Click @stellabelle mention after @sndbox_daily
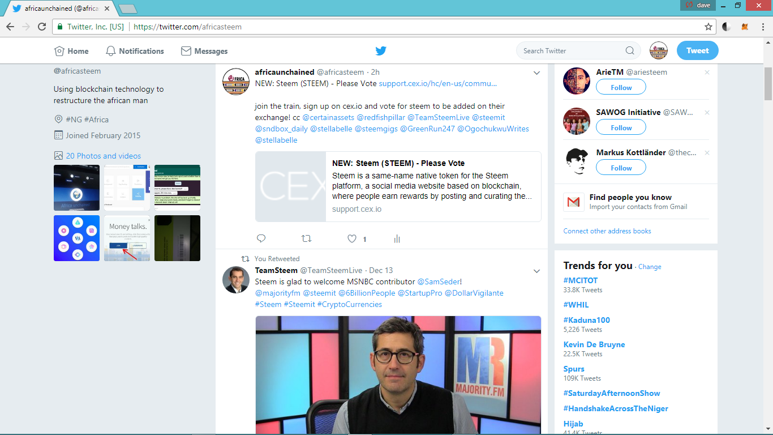The image size is (773, 435). pos(331,129)
